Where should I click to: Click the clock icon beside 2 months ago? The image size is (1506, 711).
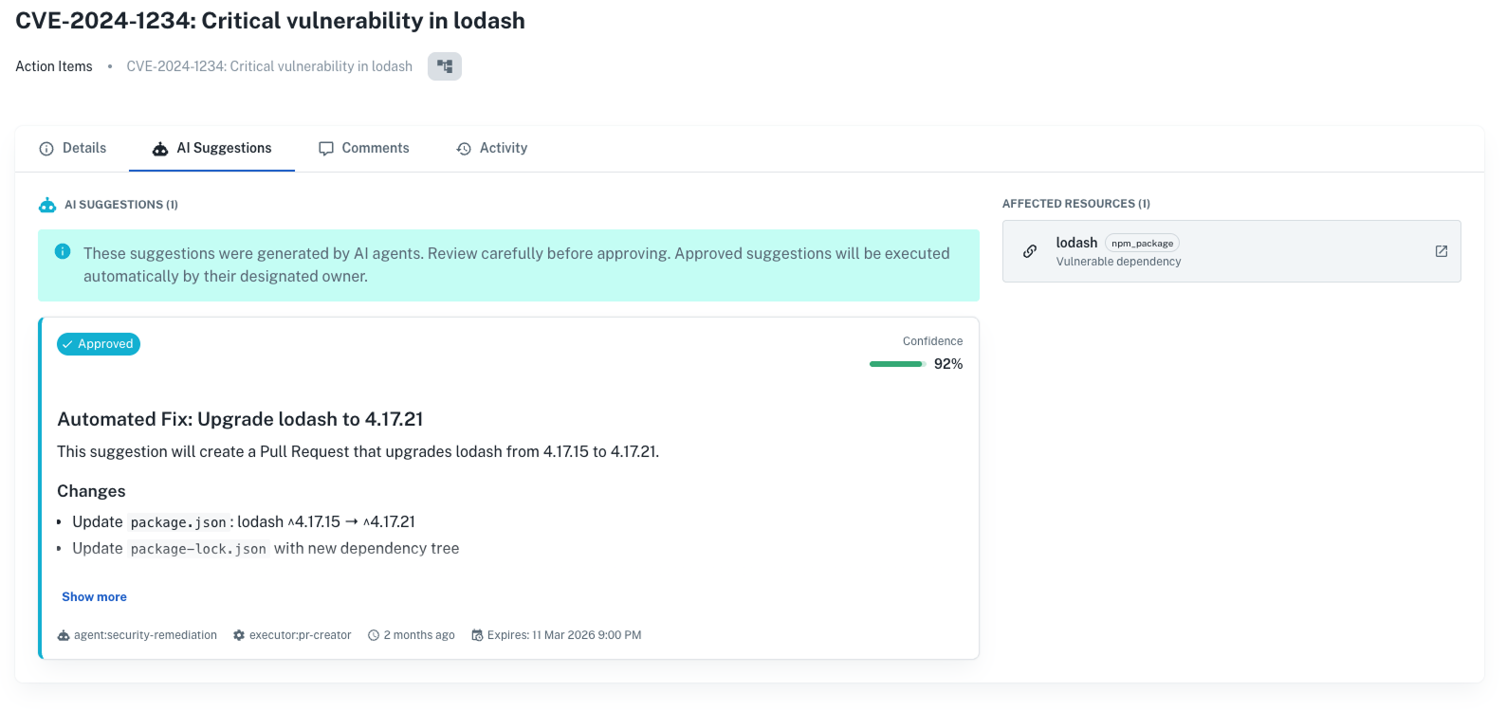point(373,635)
